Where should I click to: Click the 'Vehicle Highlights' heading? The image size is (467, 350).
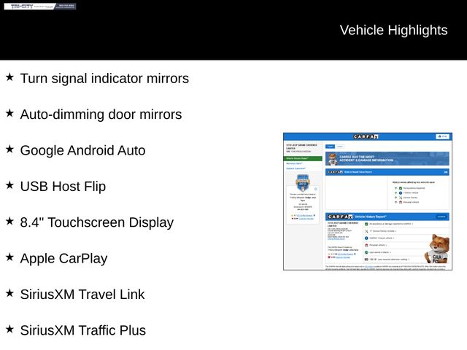click(393, 30)
